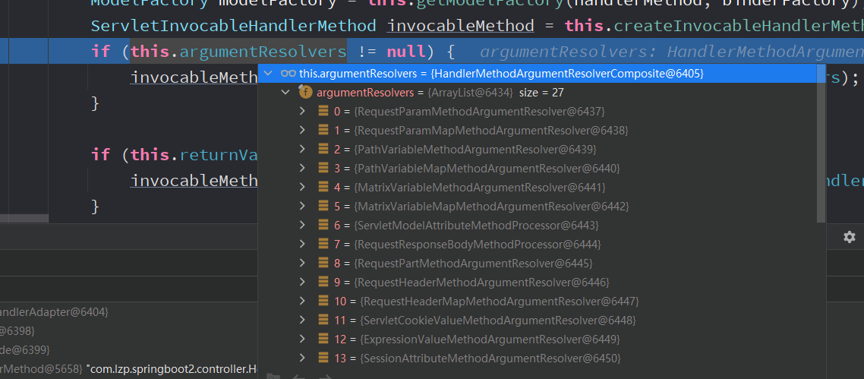This screenshot has height=379, width=864.
Task: Expand element 0 RequestParamMethodArgumentResolver
Action: pyautogui.click(x=302, y=112)
